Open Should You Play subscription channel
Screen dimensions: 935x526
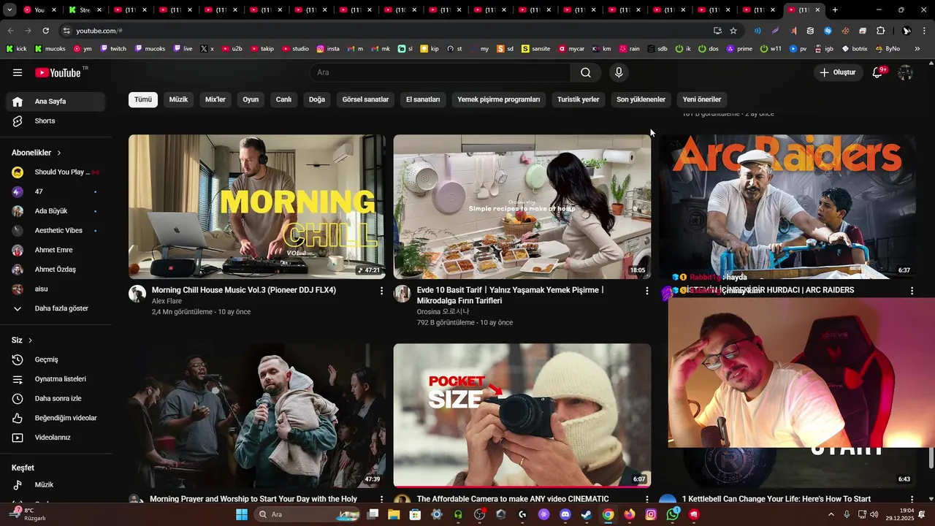pos(56,172)
